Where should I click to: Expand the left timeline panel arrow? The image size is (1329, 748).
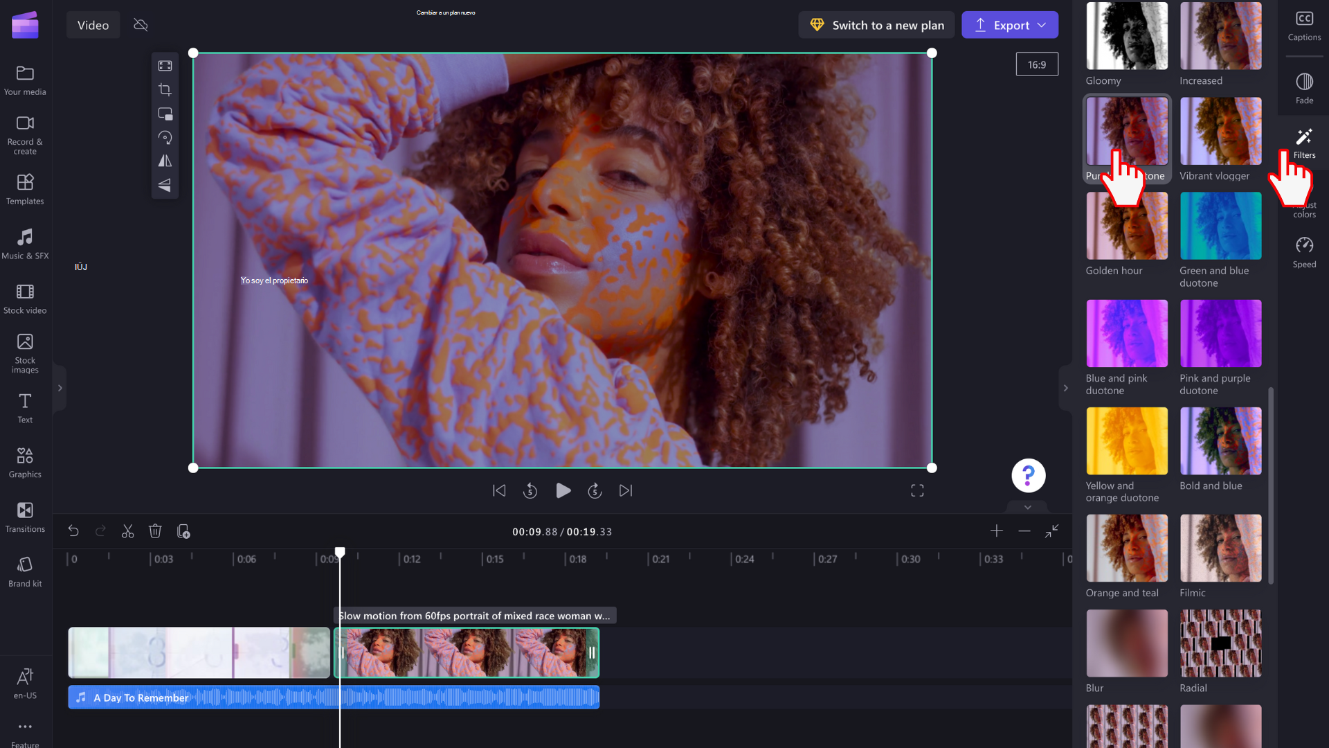tap(60, 388)
